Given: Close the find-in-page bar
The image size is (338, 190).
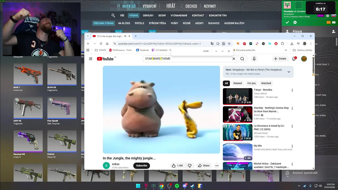Looking at the screenshot, I should pyautogui.click(x=229, y=51).
